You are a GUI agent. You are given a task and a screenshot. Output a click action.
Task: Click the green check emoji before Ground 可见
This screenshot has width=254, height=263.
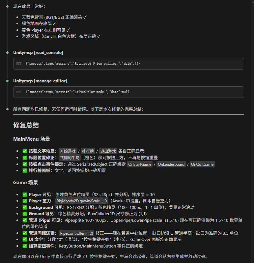[x=25, y=214]
